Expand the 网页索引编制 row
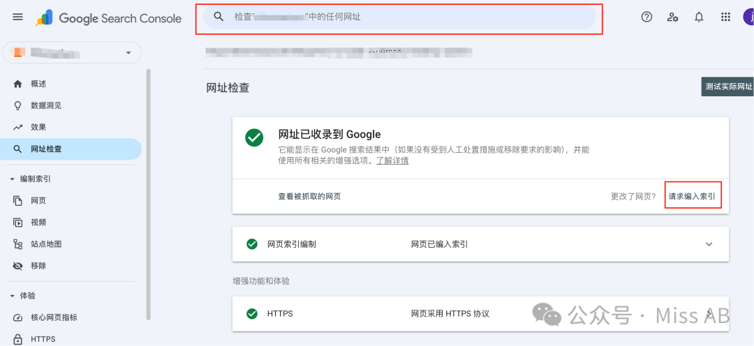 [709, 244]
